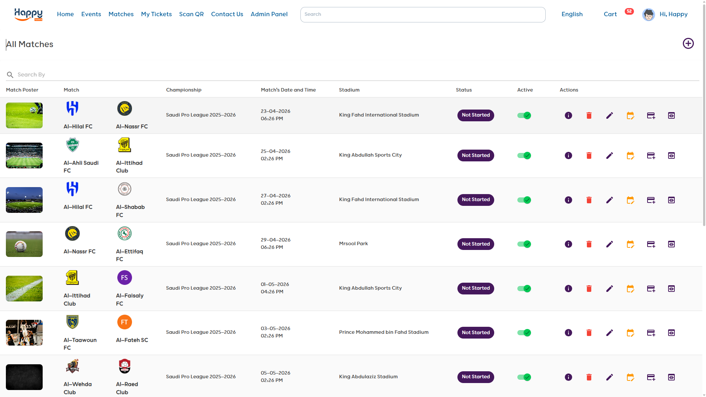Toggle active switch for Al-Hilal vs Al-Nassr
The height and width of the screenshot is (397, 706).
tap(524, 115)
